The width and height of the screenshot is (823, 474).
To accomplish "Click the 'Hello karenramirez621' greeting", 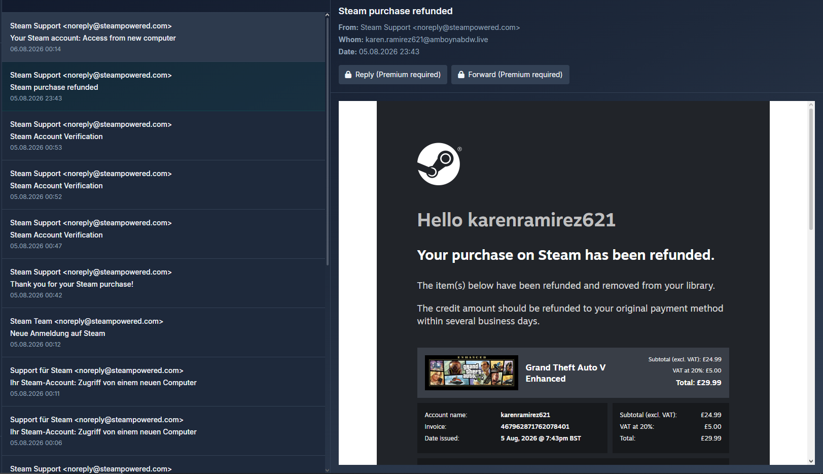I will click(x=516, y=220).
